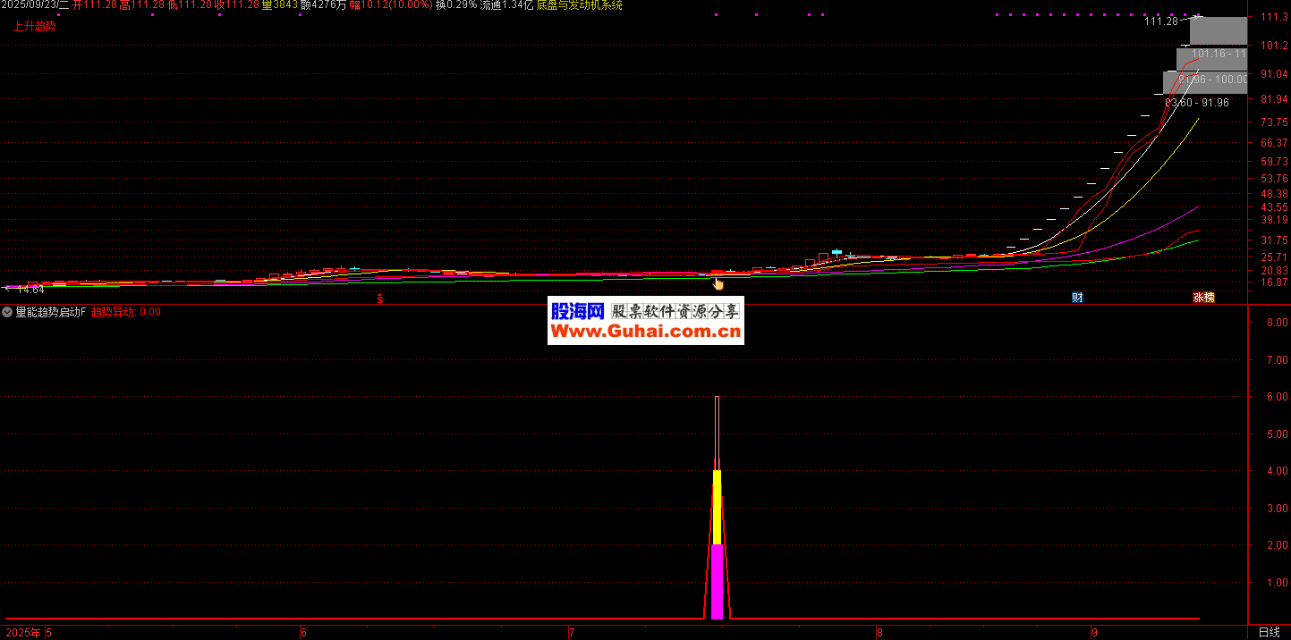Click the 股海网 watermark logo
This screenshot has height=640, width=1291.
pos(577,311)
